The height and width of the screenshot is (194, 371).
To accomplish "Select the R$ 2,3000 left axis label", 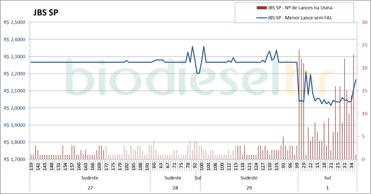I will click(14, 57).
